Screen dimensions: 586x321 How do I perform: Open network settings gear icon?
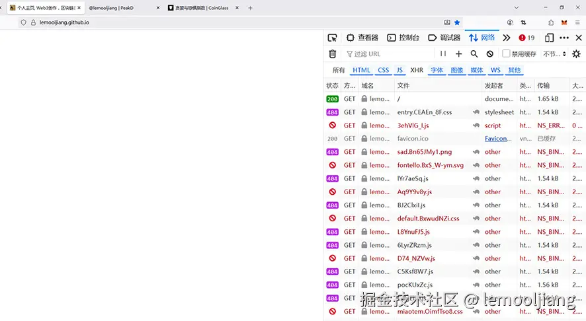point(576,54)
